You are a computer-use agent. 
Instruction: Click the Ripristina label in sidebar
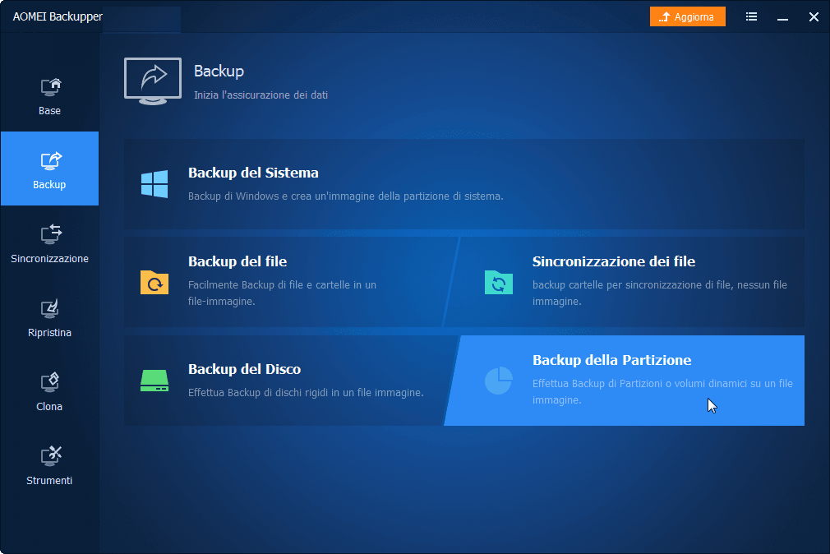50,333
